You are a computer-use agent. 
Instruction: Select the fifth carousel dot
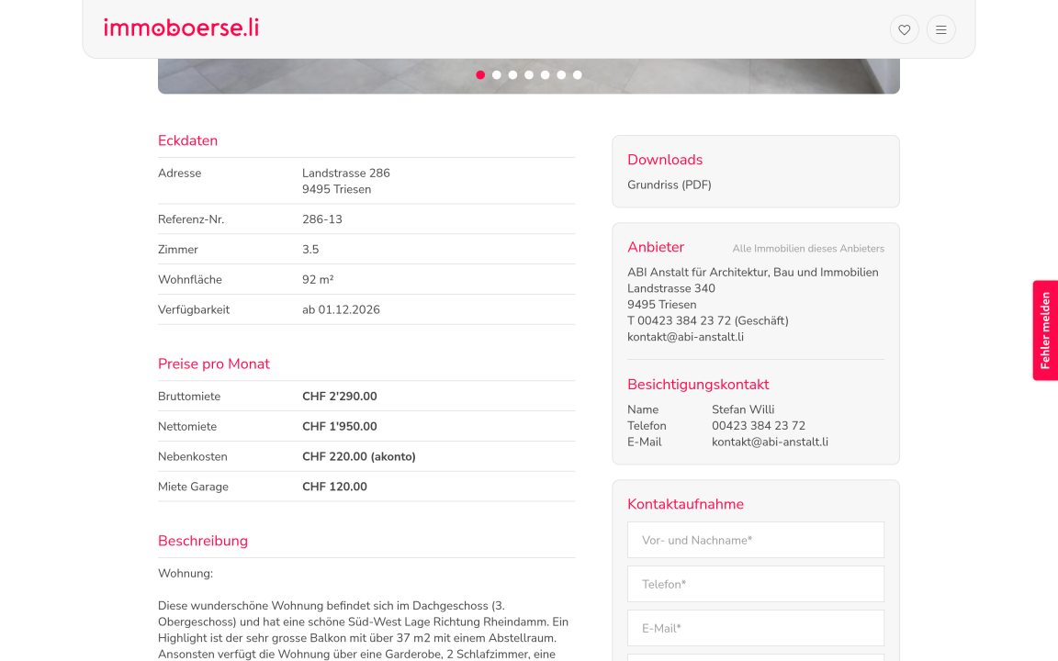point(546,75)
